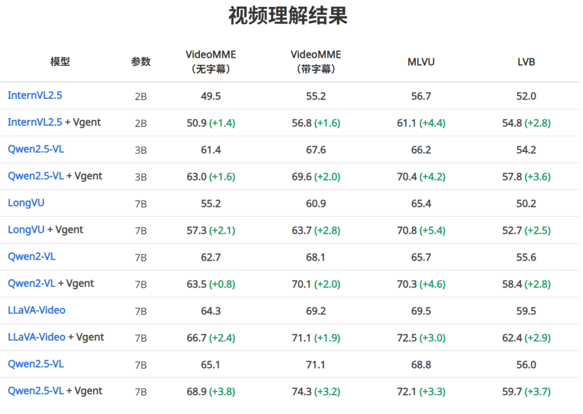
Task: Click the 视频理解结果 title
Action: pyautogui.click(x=288, y=16)
